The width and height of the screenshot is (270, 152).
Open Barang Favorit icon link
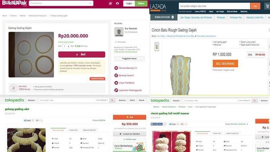tap(116, 75)
